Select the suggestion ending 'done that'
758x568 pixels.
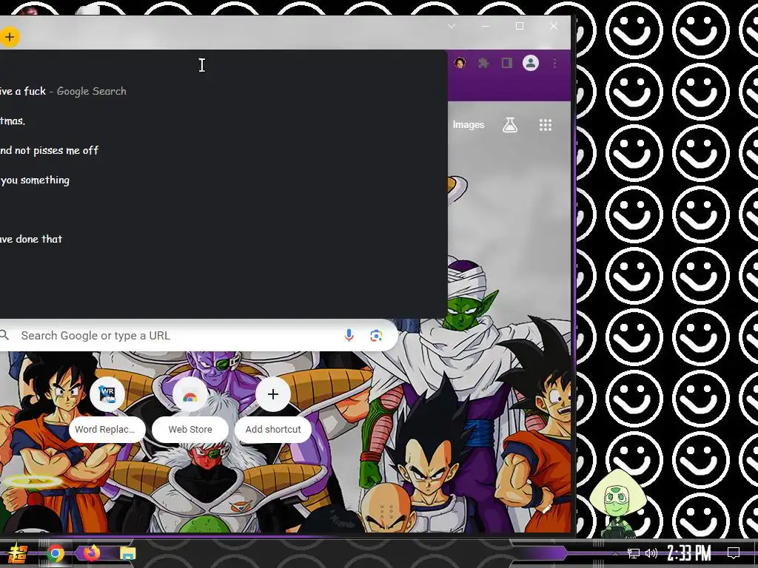224,239
